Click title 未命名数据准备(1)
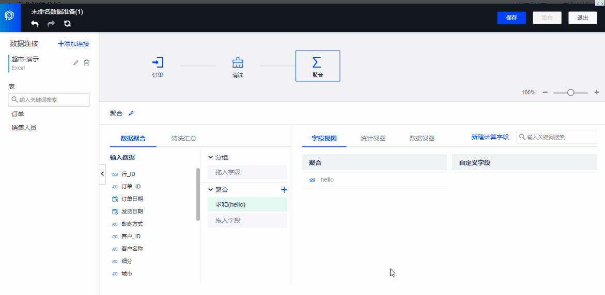The width and height of the screenshot is (605, 295). [x=57, y=11]
